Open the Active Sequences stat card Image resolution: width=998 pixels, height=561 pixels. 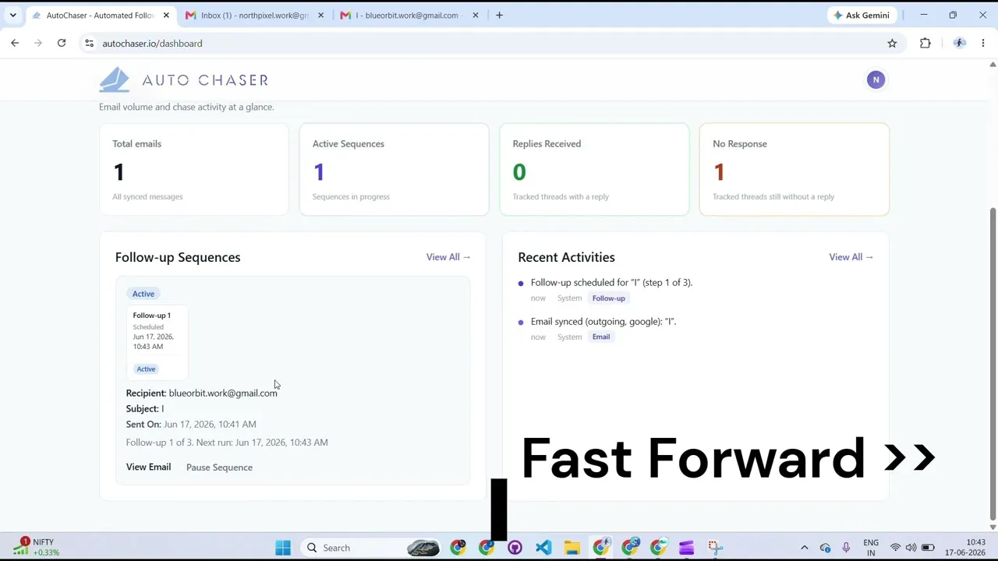(394, 169)
